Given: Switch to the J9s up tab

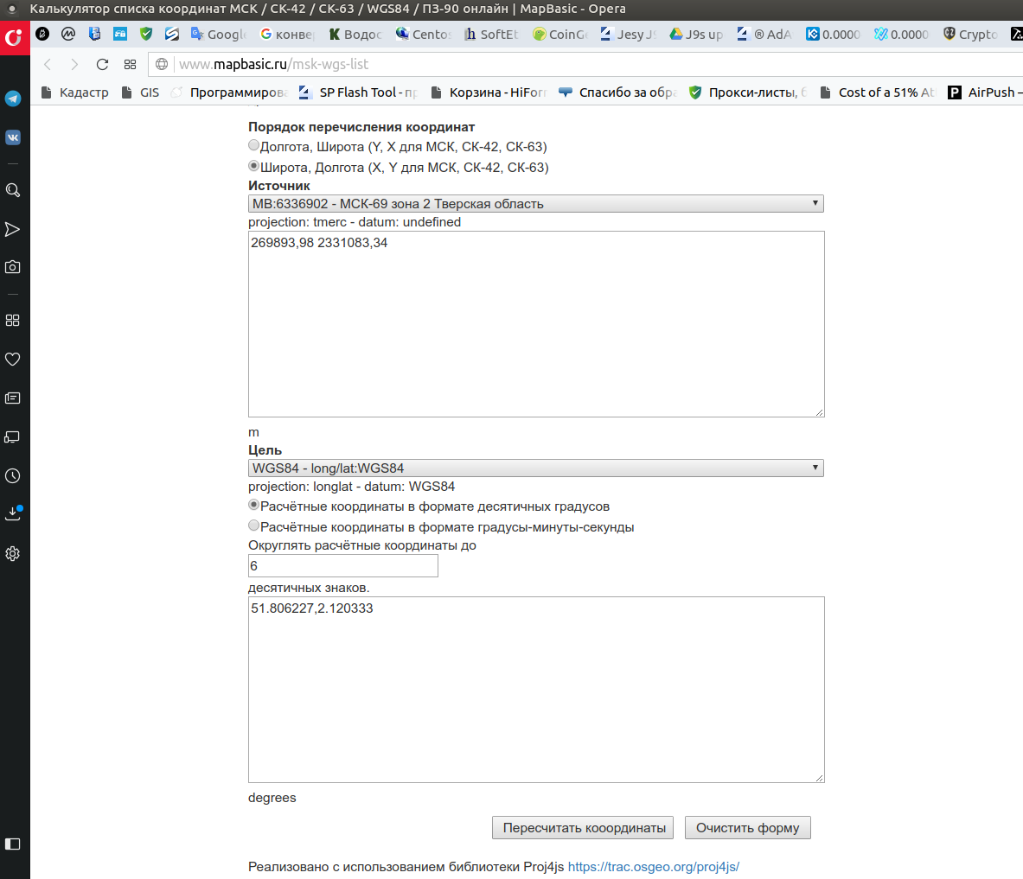Looking at the screenshot, I should 697,34.
